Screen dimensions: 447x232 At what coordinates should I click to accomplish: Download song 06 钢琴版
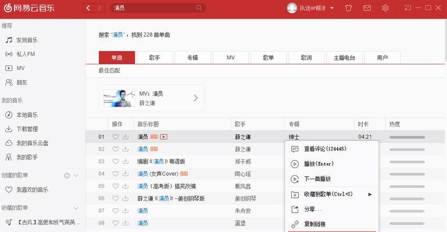(x=126, y=198)
